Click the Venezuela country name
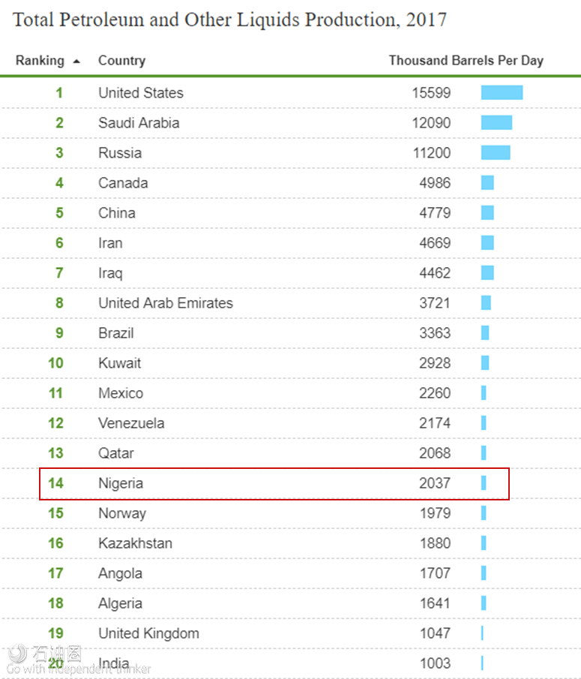 (x=131, y=423)
